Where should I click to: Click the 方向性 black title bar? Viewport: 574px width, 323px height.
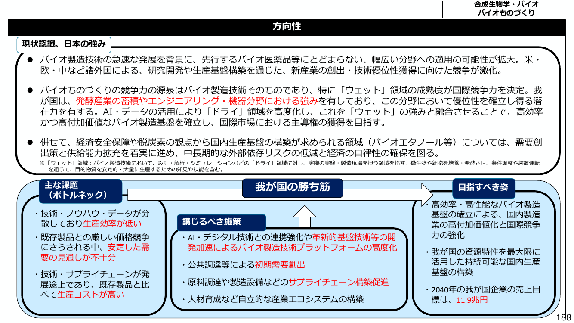coord(287,27)
